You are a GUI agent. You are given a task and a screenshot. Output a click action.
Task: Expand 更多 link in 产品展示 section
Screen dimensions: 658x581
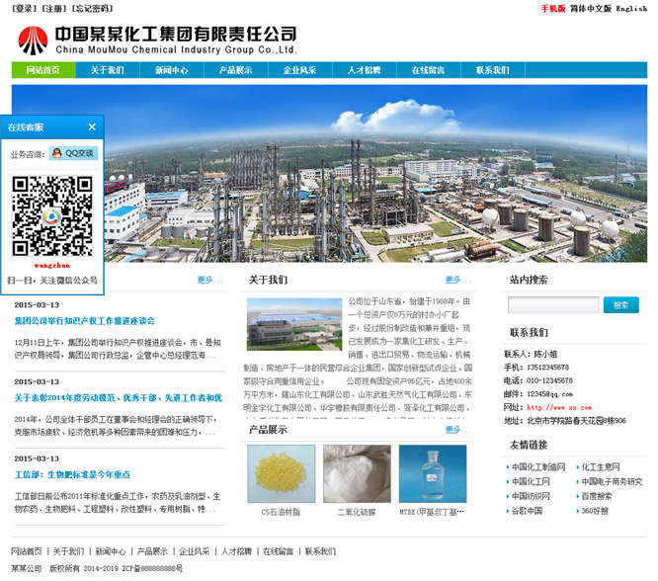(453, 430)
